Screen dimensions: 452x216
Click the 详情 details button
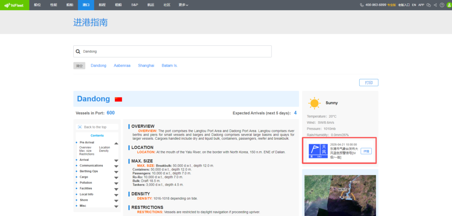click(366, 151)
